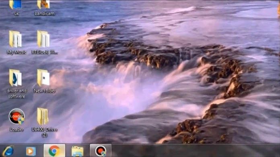Click the "bandicam" label text
This screenshot has height=157, width=280.
coord(45,14)
